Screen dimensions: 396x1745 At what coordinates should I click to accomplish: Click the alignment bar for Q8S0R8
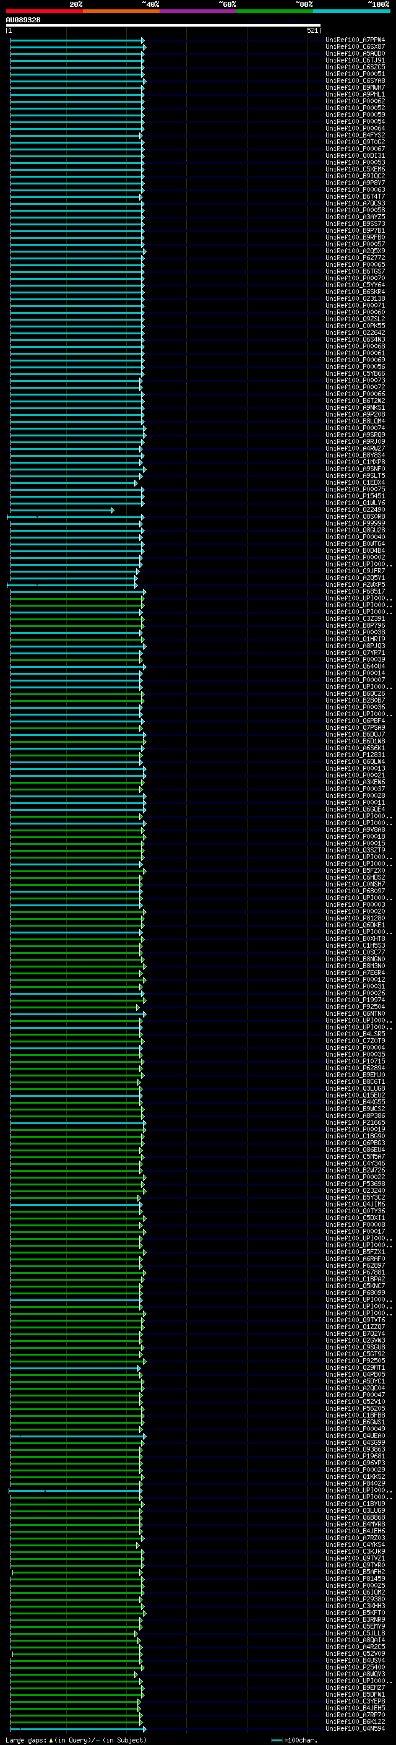click(75, 517)
